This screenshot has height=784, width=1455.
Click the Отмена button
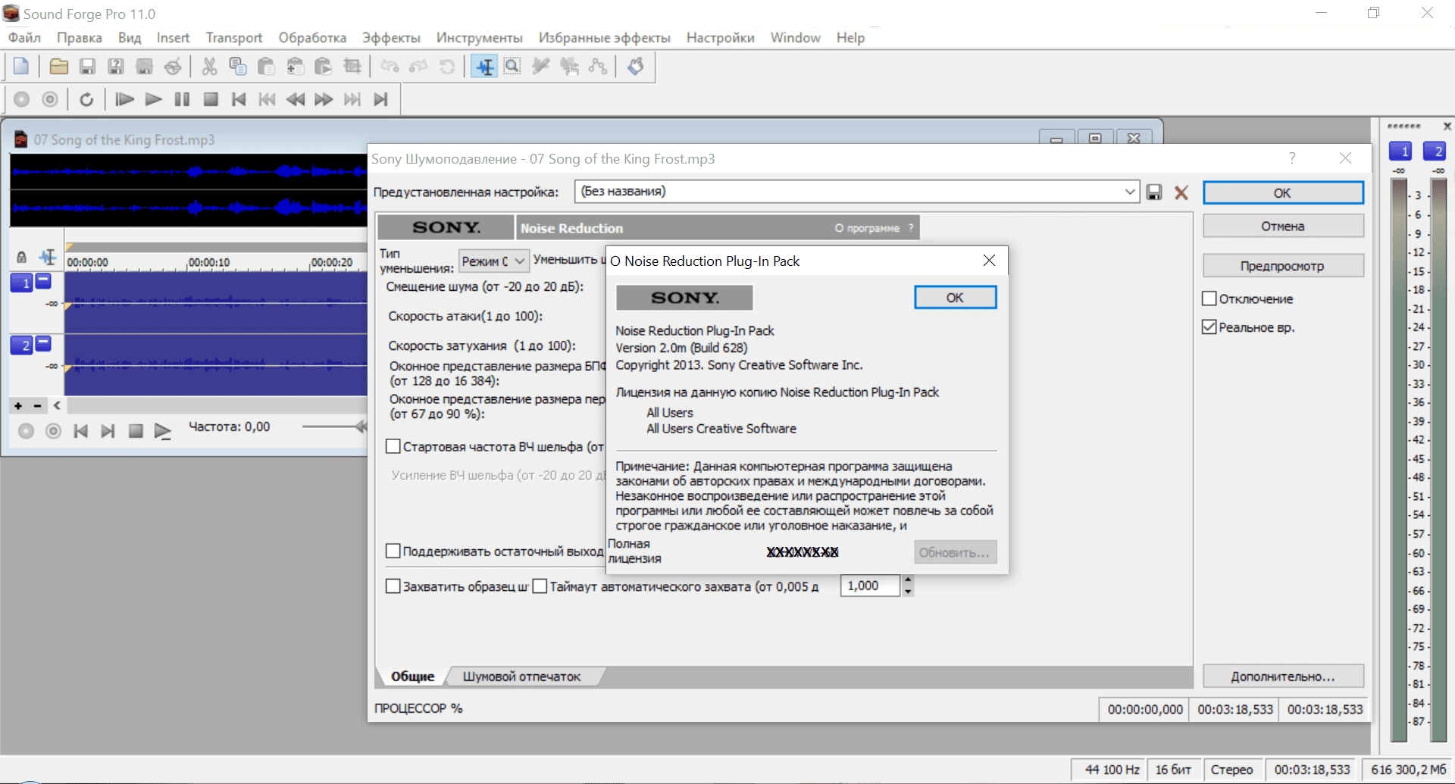tap(1282, 226)
